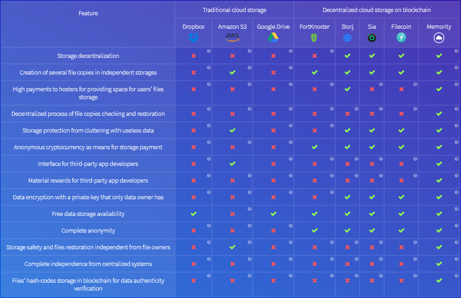
Task: Click the FortKnoxter green shield icon
Action: point(314,38)
